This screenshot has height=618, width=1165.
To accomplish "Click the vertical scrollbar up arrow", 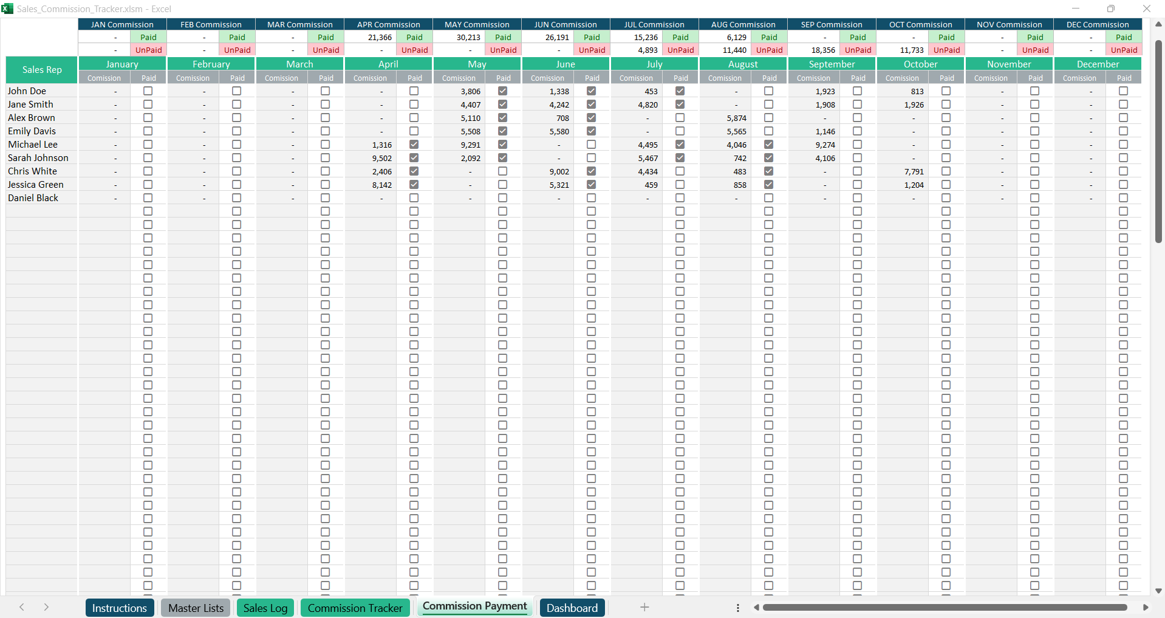I will coord(1158,24).
